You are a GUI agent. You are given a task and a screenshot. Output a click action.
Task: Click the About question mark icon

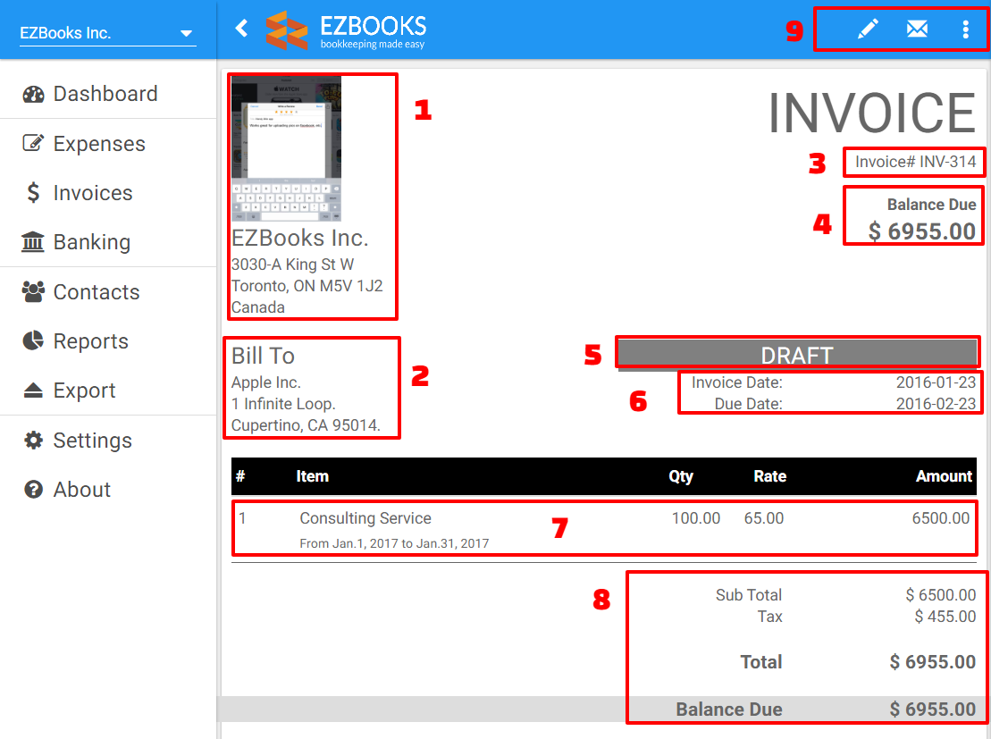[33, 490]
